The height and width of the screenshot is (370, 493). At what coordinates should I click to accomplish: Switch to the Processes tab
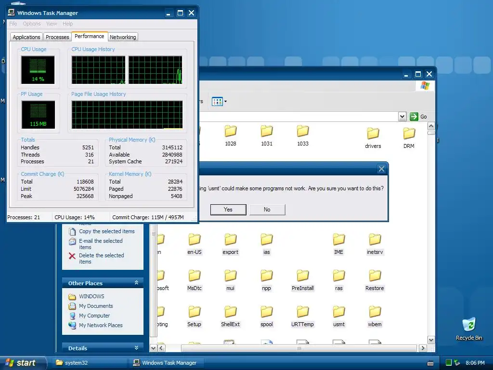click(57, 37)
